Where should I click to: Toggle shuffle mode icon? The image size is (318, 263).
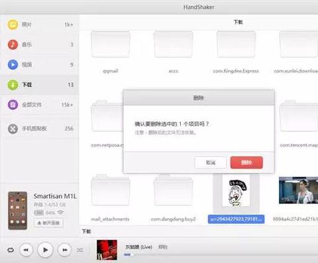[x=79, y=250]
